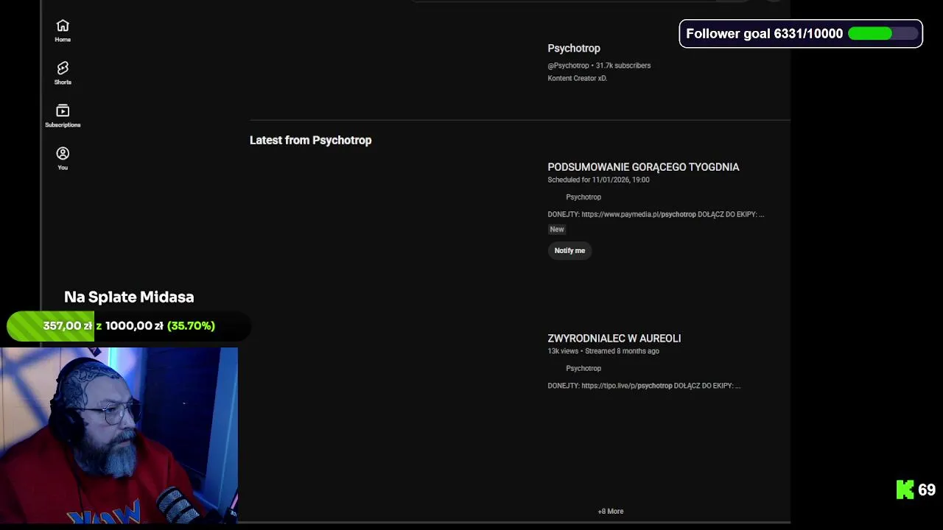
Task: Click the Follower goal progress bar
Action: coord(883,34)
